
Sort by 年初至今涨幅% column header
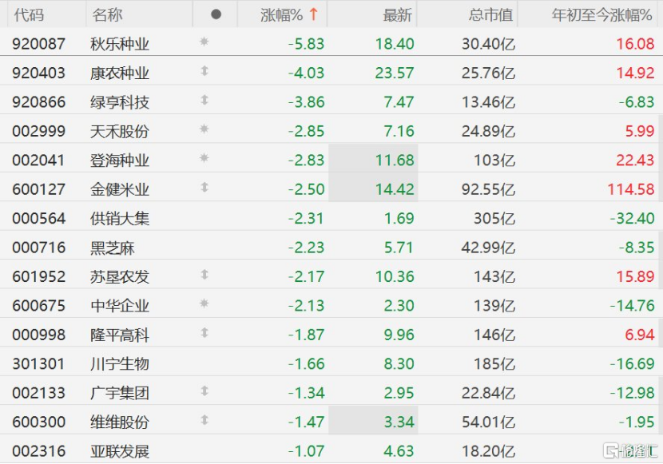tap(601, 15)
